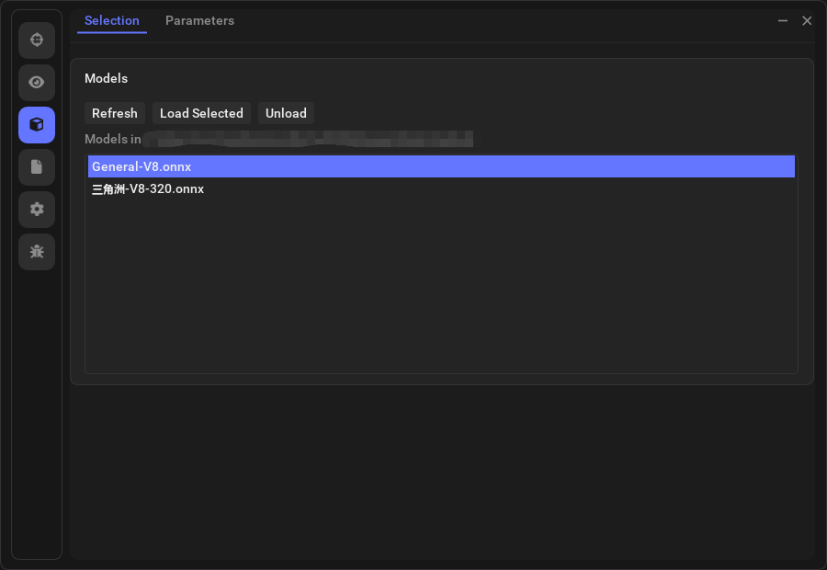Click the Refresh button

115,113
